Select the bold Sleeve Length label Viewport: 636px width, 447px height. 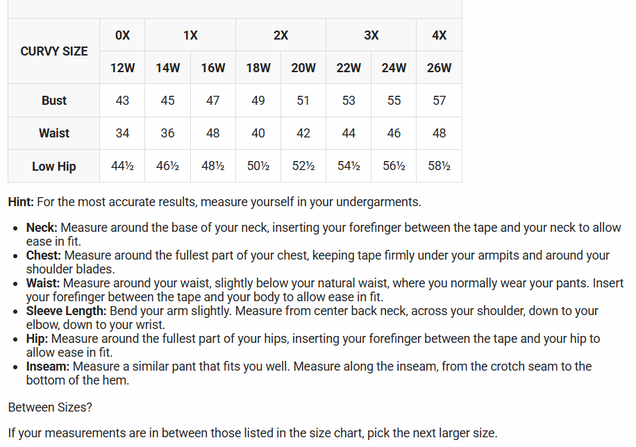coord(66,311)
